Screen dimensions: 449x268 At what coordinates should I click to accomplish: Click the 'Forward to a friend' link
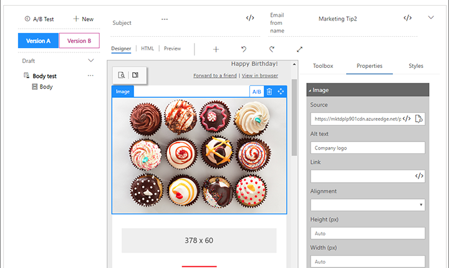[x=215, y=75]
